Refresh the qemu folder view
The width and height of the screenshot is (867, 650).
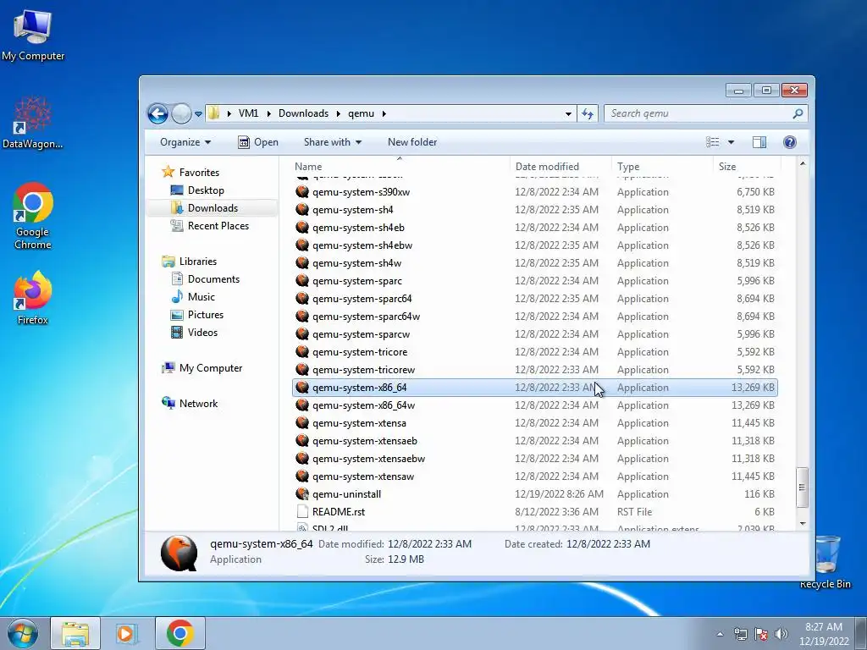click(588, 114)
